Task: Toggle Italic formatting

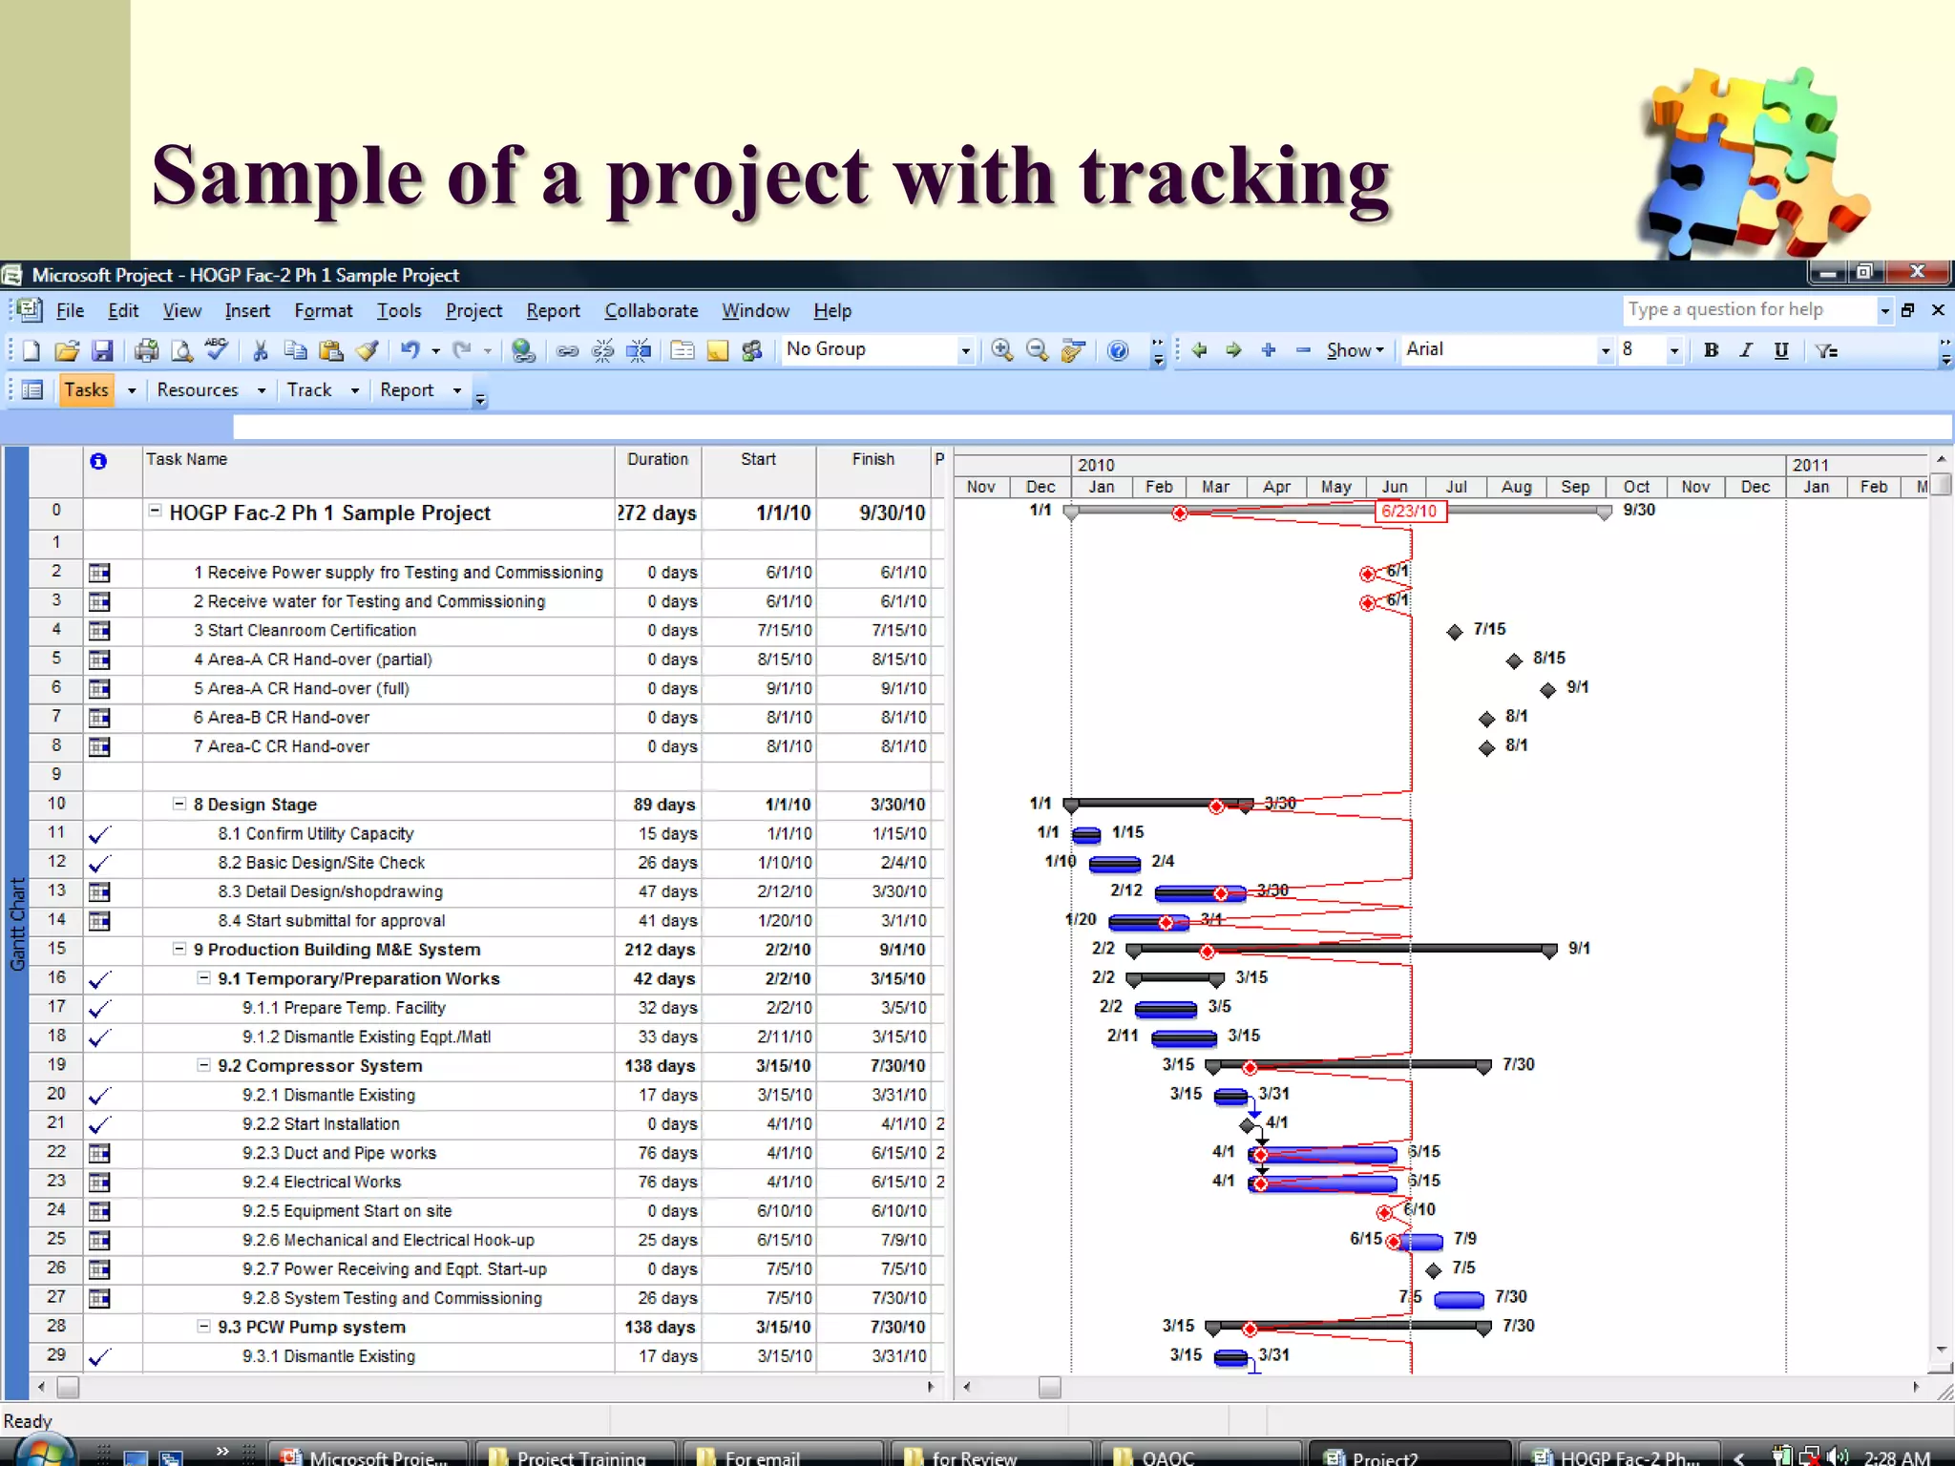Action: [x=1746, y=350]
